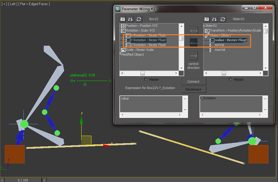Click the Disconnect button
The image size is (278, 182).
pyautogui.click(x=194, y=89)
